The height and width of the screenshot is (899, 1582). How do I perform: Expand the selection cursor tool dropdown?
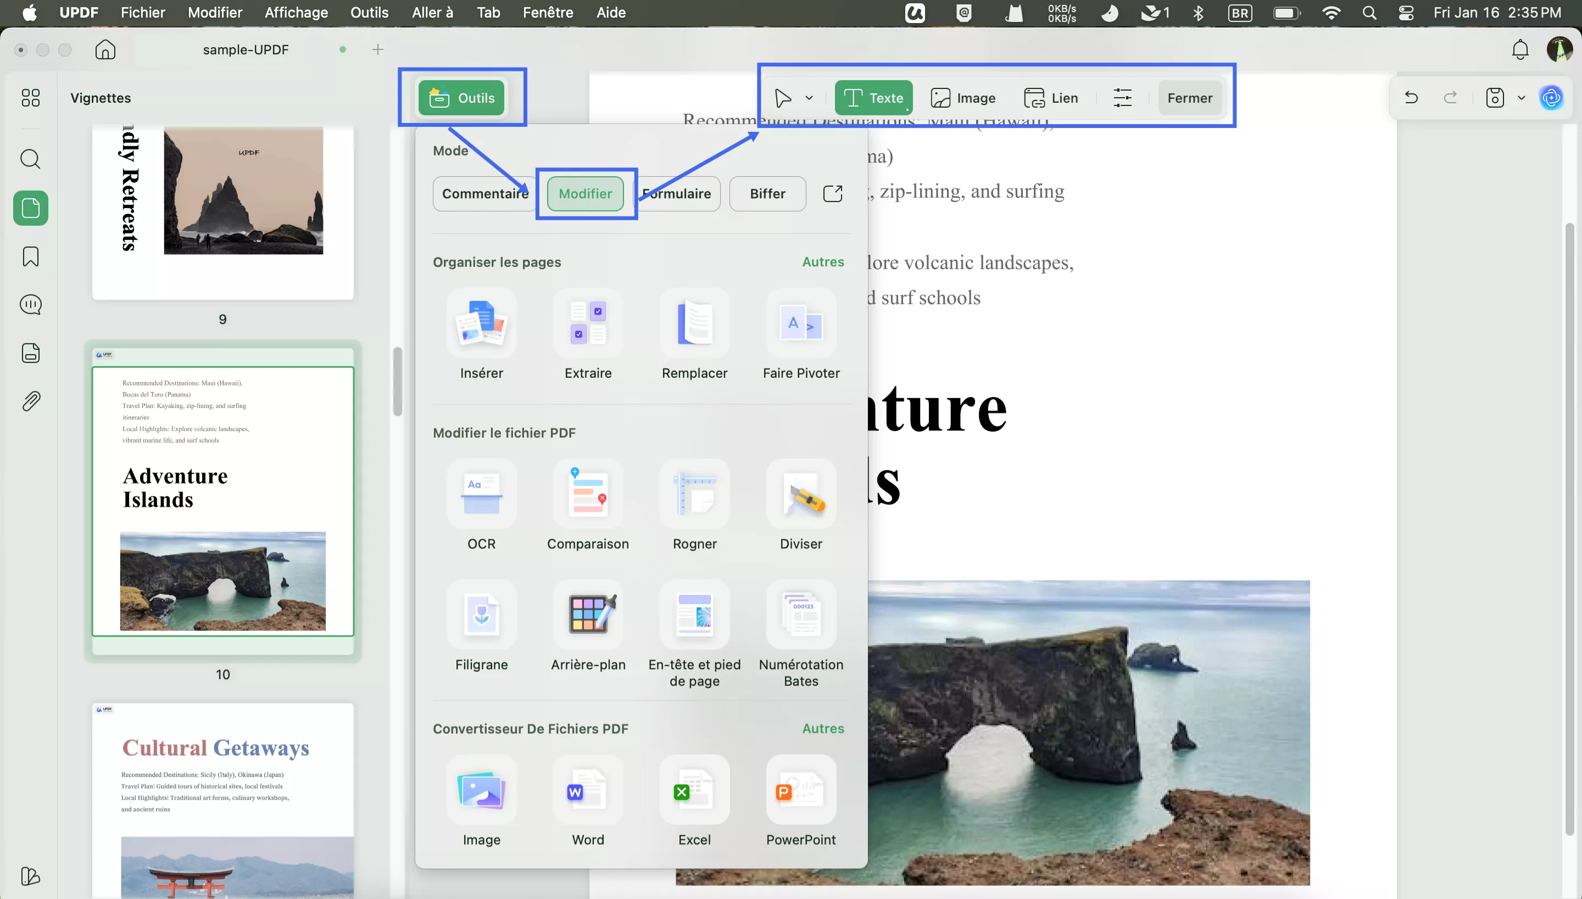click(809, 98)
